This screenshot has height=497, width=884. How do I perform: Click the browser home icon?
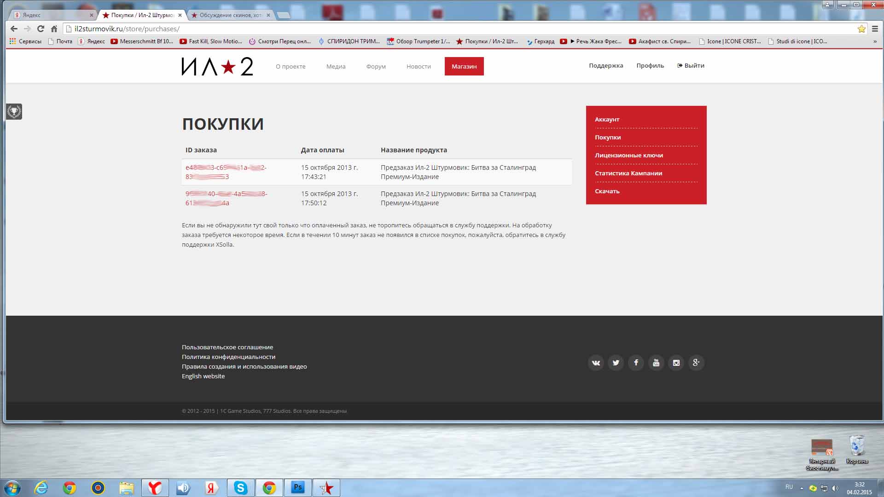tap(54, 29)
